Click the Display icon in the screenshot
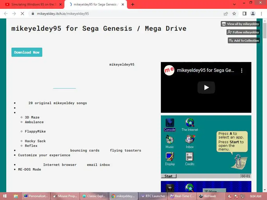 point(170,159)
